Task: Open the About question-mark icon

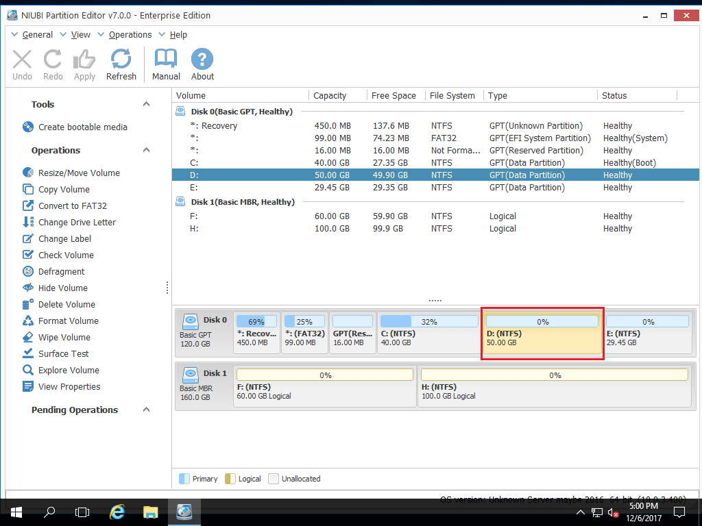Action: pyautogui.click(x=202, y=60)
